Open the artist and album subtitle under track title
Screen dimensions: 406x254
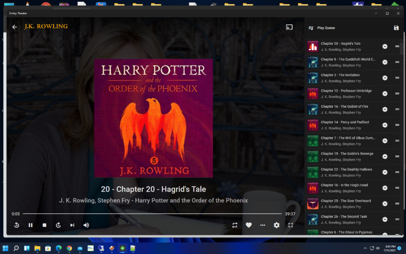pyautogui.click(x=153, y=200)
